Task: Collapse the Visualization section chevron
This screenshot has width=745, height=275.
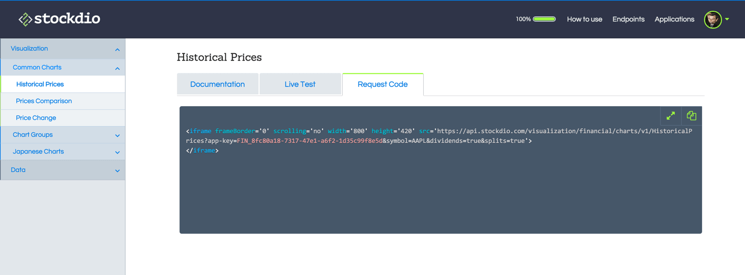Action: coord(117,49)
